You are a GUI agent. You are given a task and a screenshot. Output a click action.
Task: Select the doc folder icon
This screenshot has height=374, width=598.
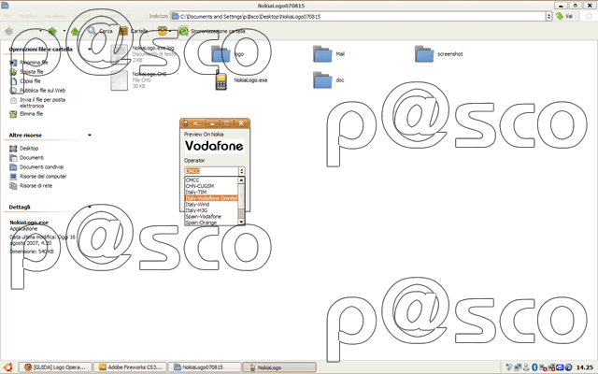coord(322,80)
